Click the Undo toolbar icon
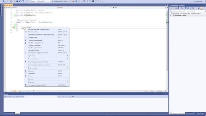 (23, 1)
